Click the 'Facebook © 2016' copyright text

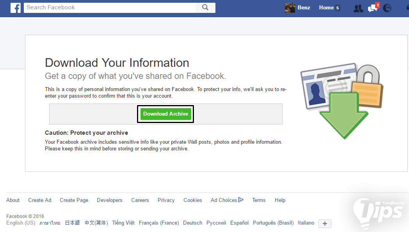(x=25, y=216)
